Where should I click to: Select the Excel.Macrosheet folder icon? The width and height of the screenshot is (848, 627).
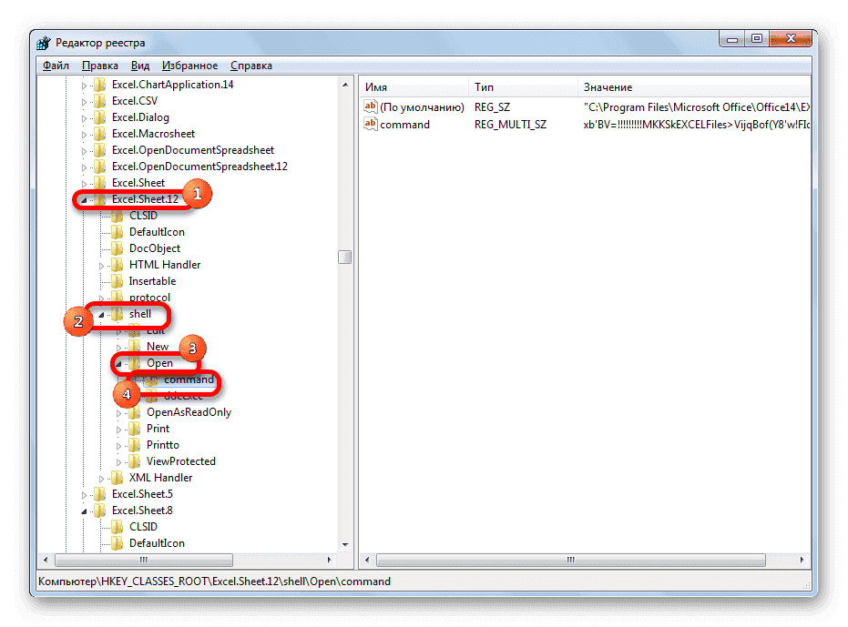point(100,134)
